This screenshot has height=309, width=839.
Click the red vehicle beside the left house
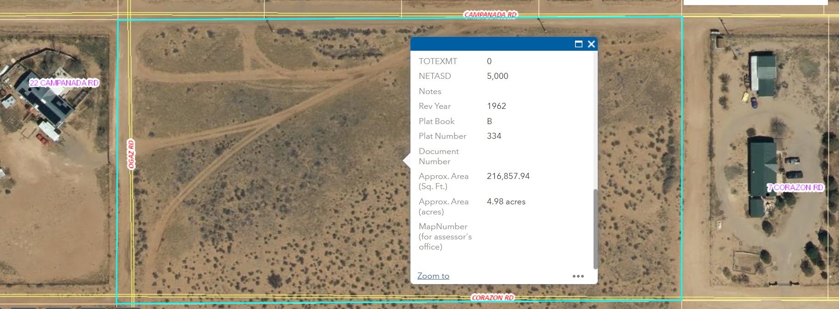click(x=44, y=138)
